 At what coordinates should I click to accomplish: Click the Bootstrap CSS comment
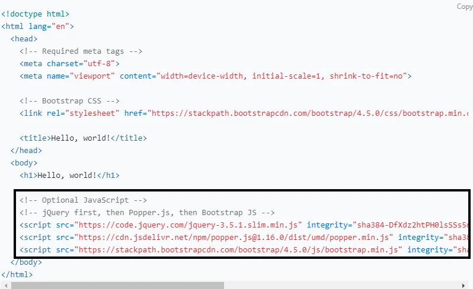coord(69,101)
